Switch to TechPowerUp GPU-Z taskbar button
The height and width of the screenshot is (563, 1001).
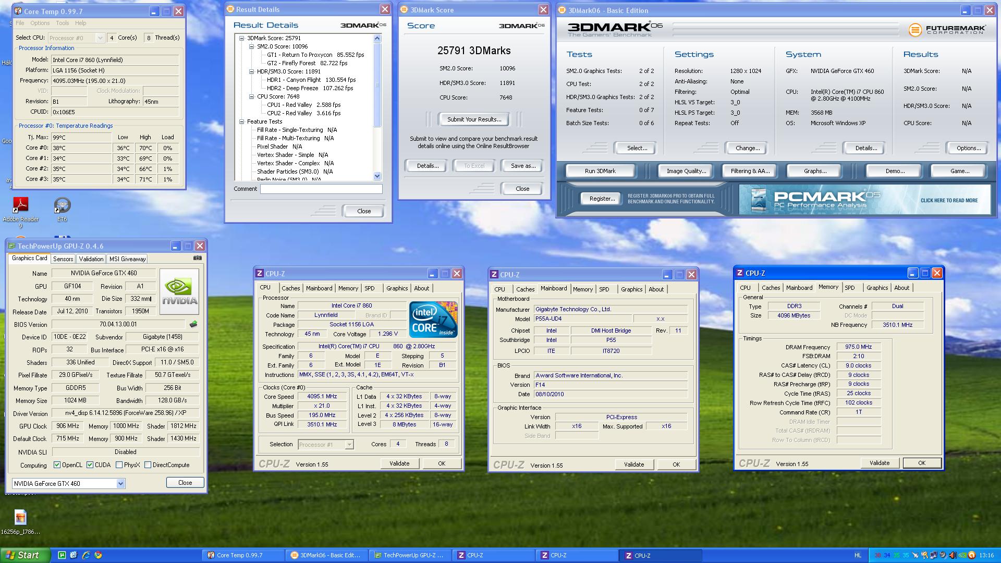[x=410, y=555]
